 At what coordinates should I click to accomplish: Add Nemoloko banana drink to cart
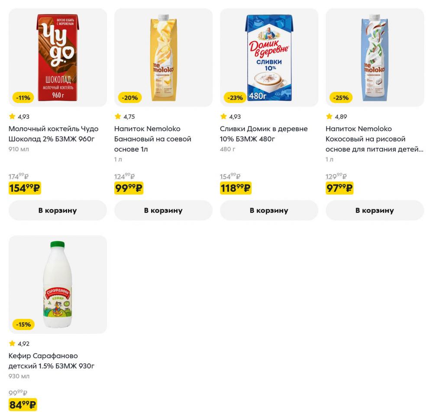163,211
